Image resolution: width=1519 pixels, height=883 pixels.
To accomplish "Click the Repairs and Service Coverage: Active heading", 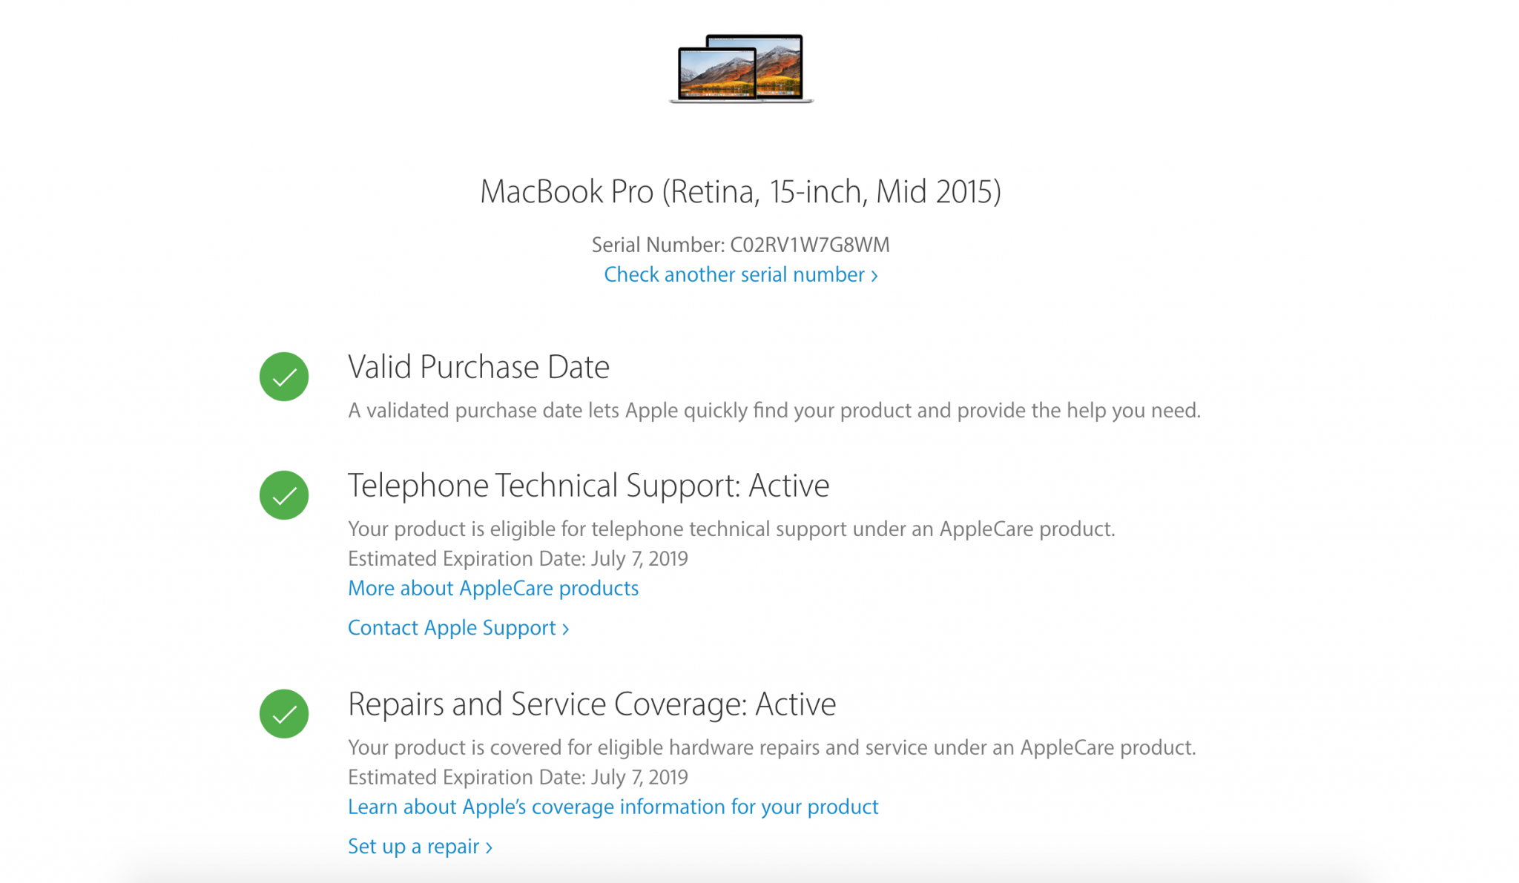I will tap(592, 704).
